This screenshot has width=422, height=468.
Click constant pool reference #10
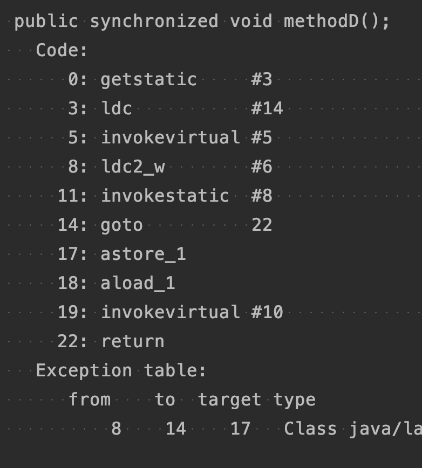[267, 312]
